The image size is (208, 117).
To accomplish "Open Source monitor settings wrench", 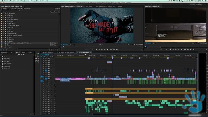I will coord(134,44).
